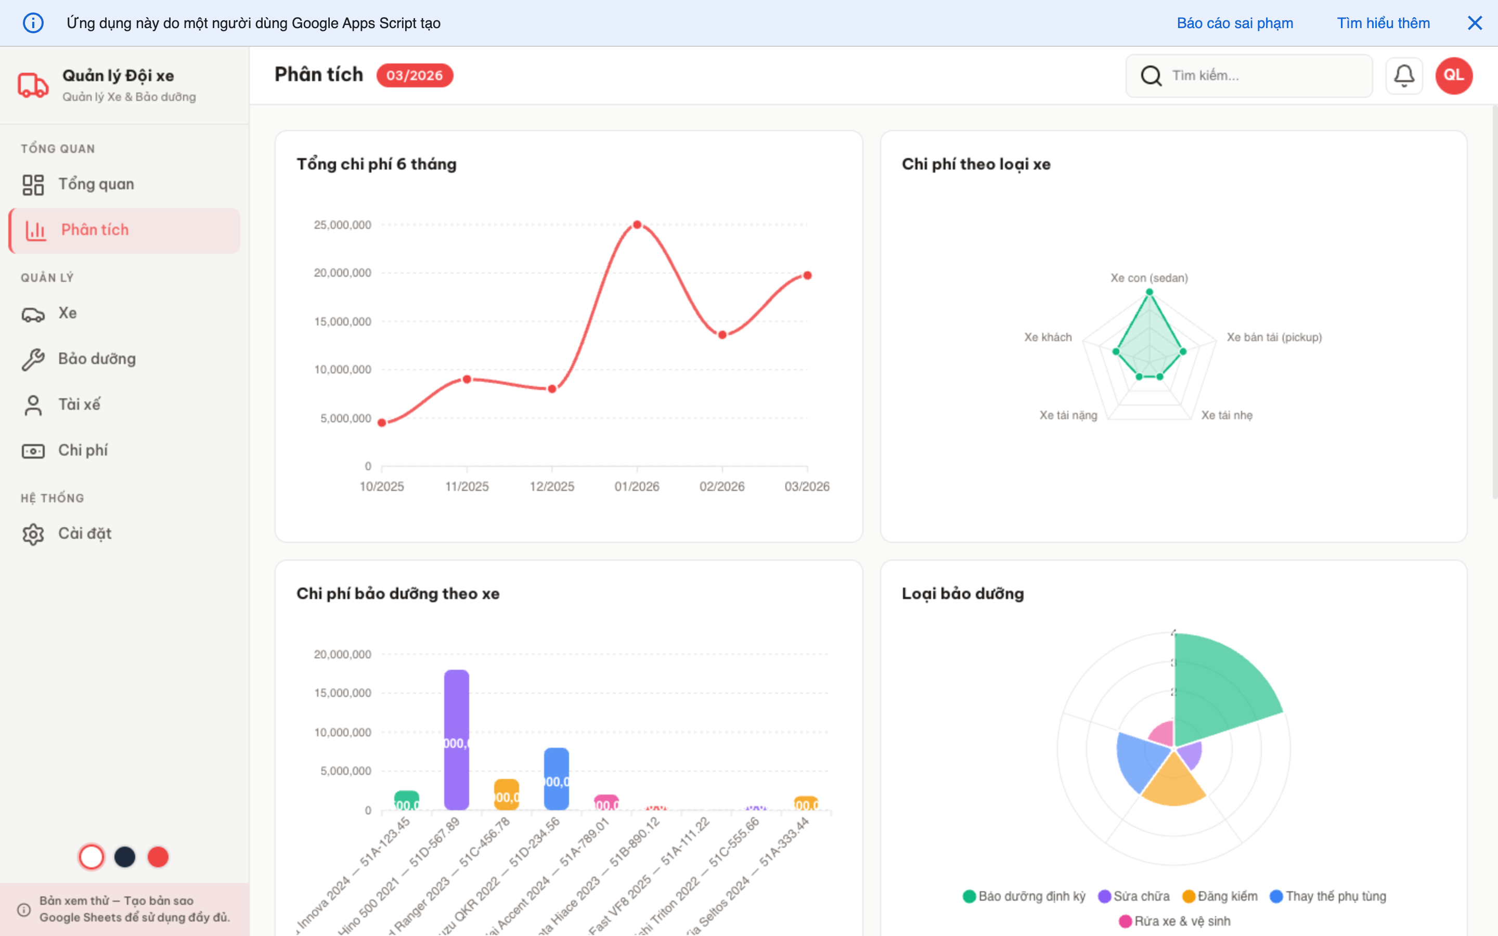Toggle Thay thế phụ tùng legend
This screenshot has height=936, width=1498.
pyautogui.click(x=1327, y=896)
